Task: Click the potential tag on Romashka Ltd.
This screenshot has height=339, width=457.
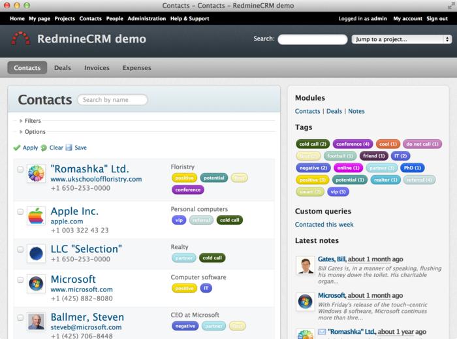Action: tap(214, 178)
